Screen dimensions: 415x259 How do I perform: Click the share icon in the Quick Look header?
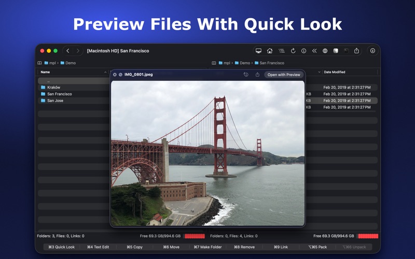point(257,75)
